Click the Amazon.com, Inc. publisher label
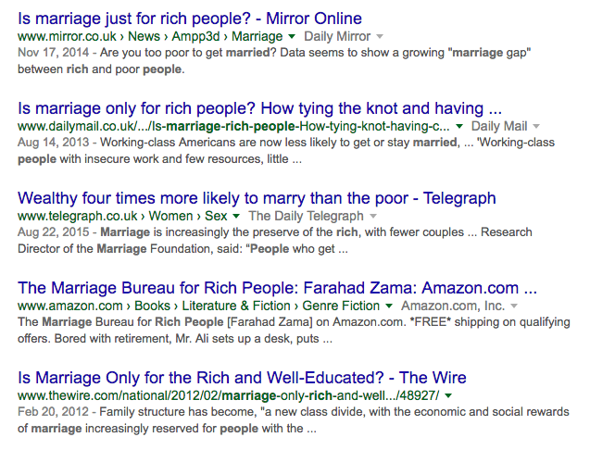This screenshot has width=590, height=450. tap(453, 306)
